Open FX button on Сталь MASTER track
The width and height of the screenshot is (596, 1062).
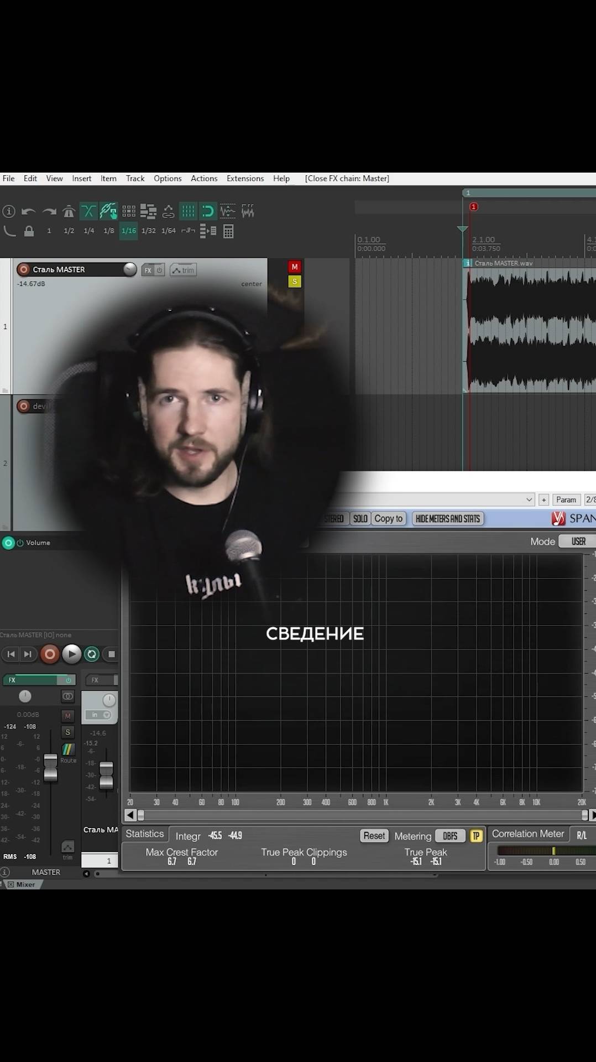click(x=148, y=270)
